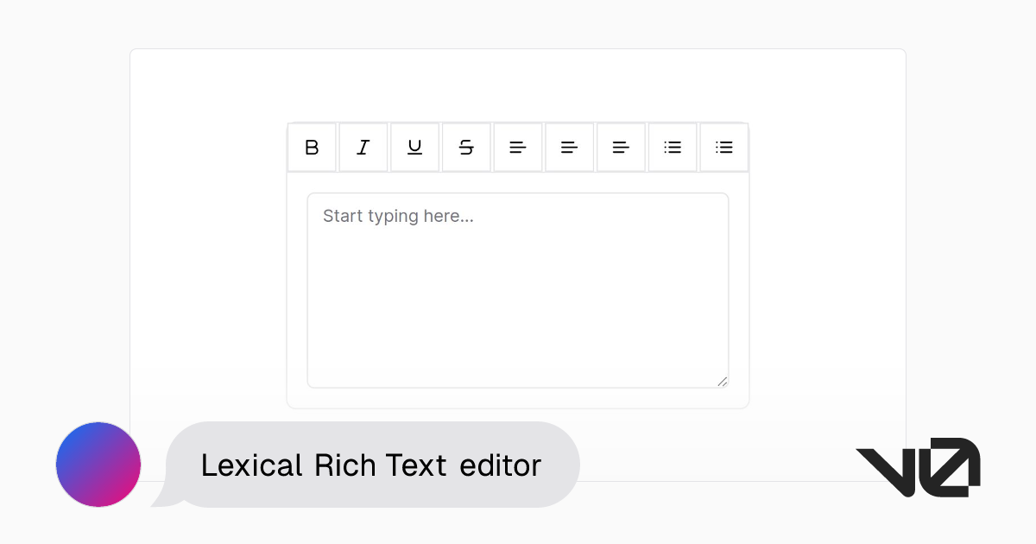Toggle strikethrough formatting state
The height and width of the screenshot is (544, 1036).
coord(466,147)
